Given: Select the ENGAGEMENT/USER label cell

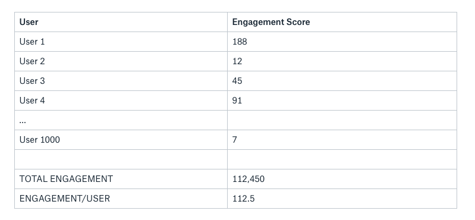Looking at the screenshot, I should click(x=121, y=199).
